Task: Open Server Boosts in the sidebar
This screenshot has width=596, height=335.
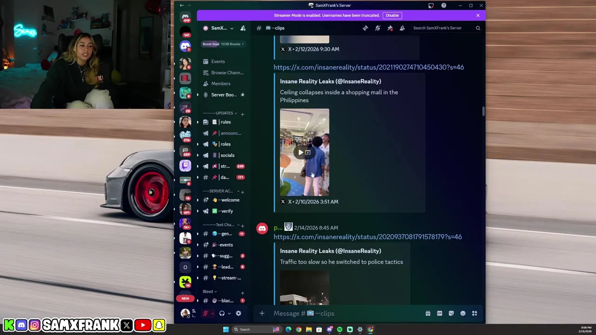Action: (223, 95)
